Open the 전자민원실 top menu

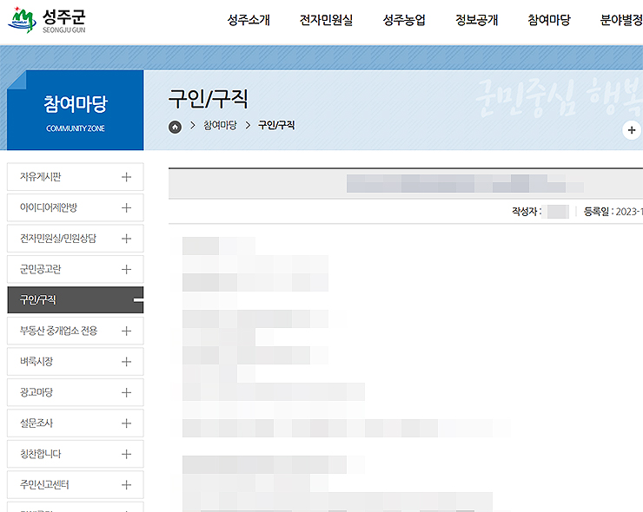[x=326, y=20]
